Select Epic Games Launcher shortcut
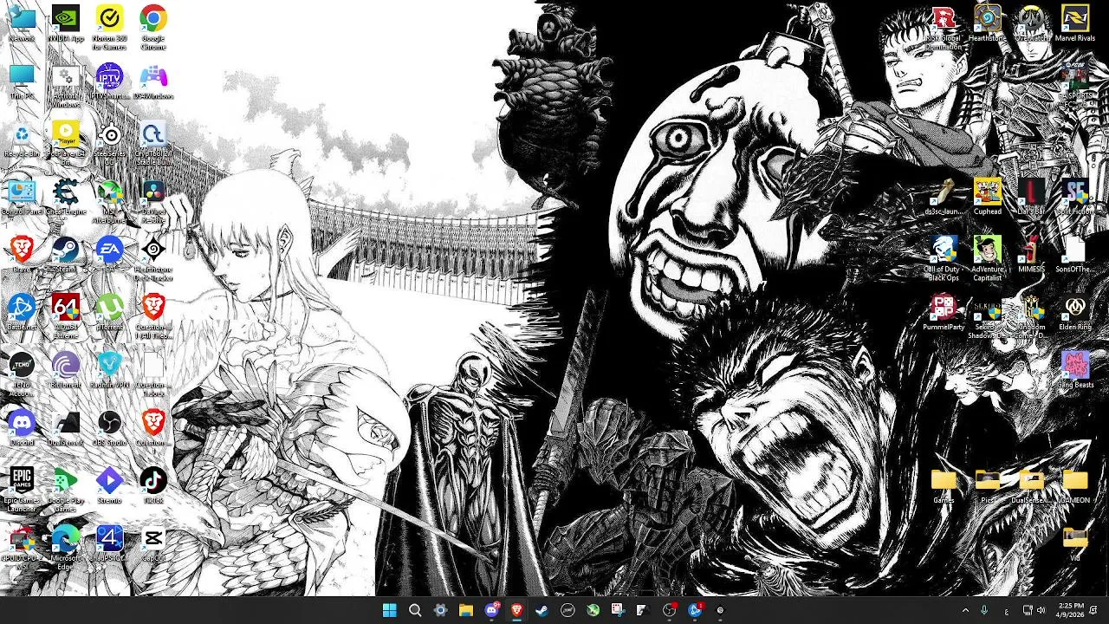 [22, 490]
